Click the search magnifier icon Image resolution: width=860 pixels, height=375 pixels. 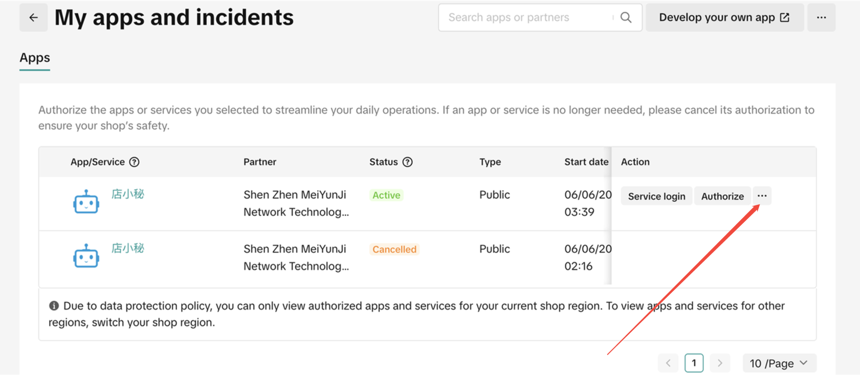[626, 17]
